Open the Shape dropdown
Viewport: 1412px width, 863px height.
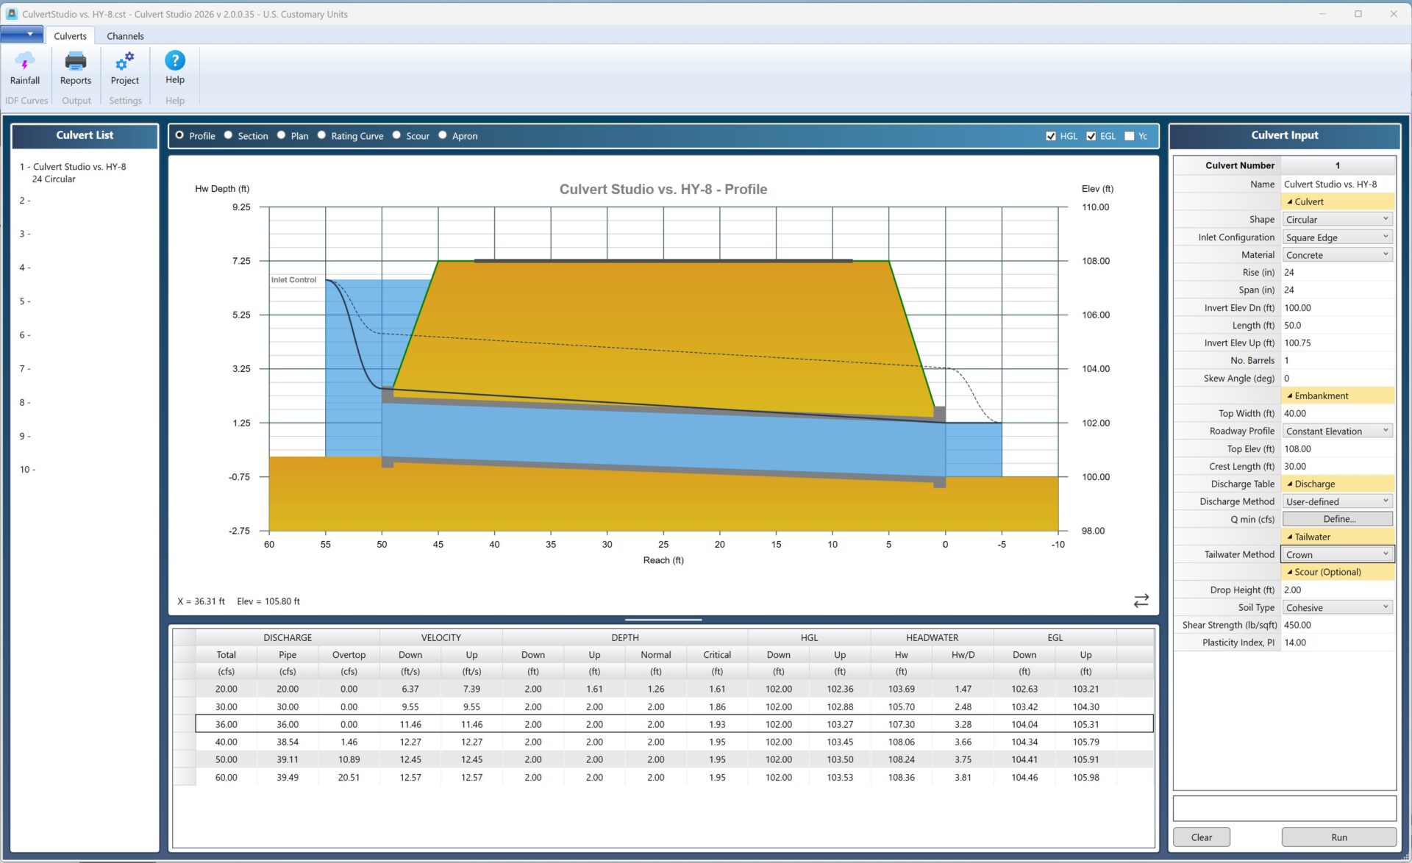click(1337, 219)
